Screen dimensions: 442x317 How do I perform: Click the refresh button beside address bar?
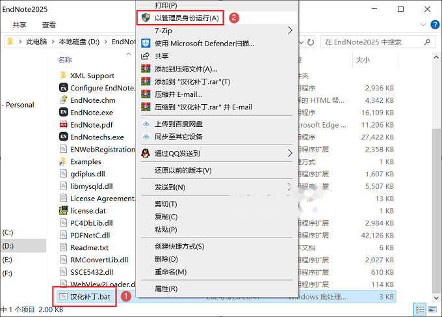pyautogui.click(x=311, y=42)
